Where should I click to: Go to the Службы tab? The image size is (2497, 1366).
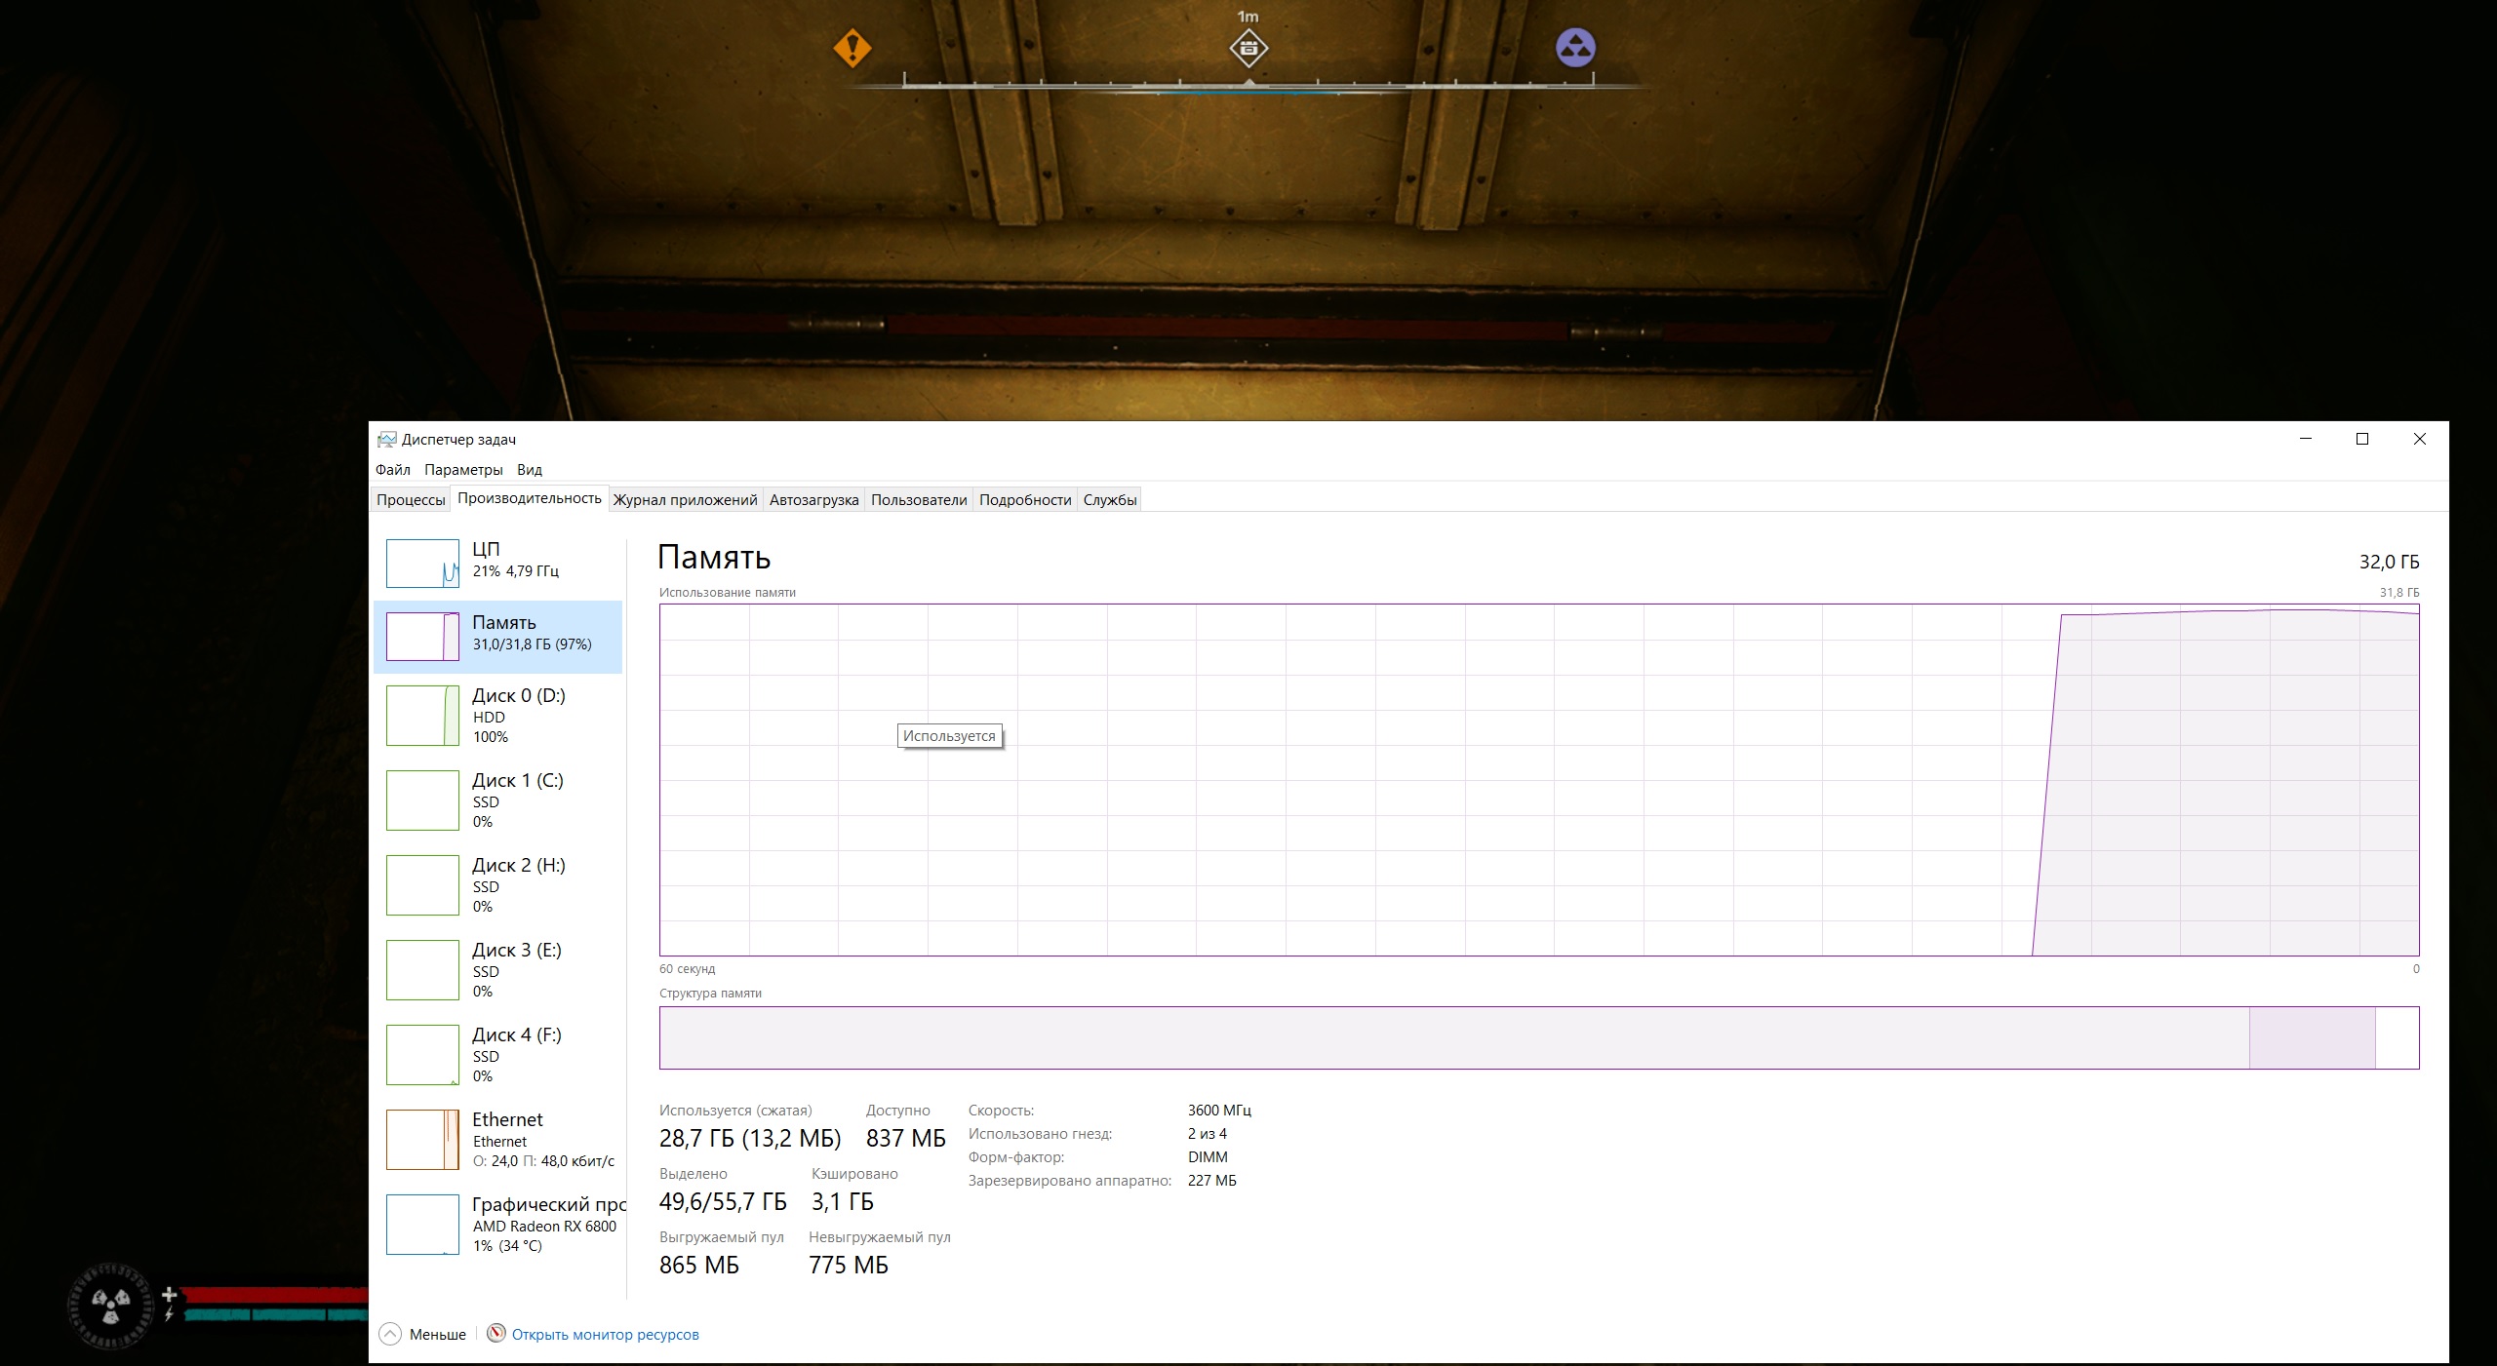tap(1109, 500)
